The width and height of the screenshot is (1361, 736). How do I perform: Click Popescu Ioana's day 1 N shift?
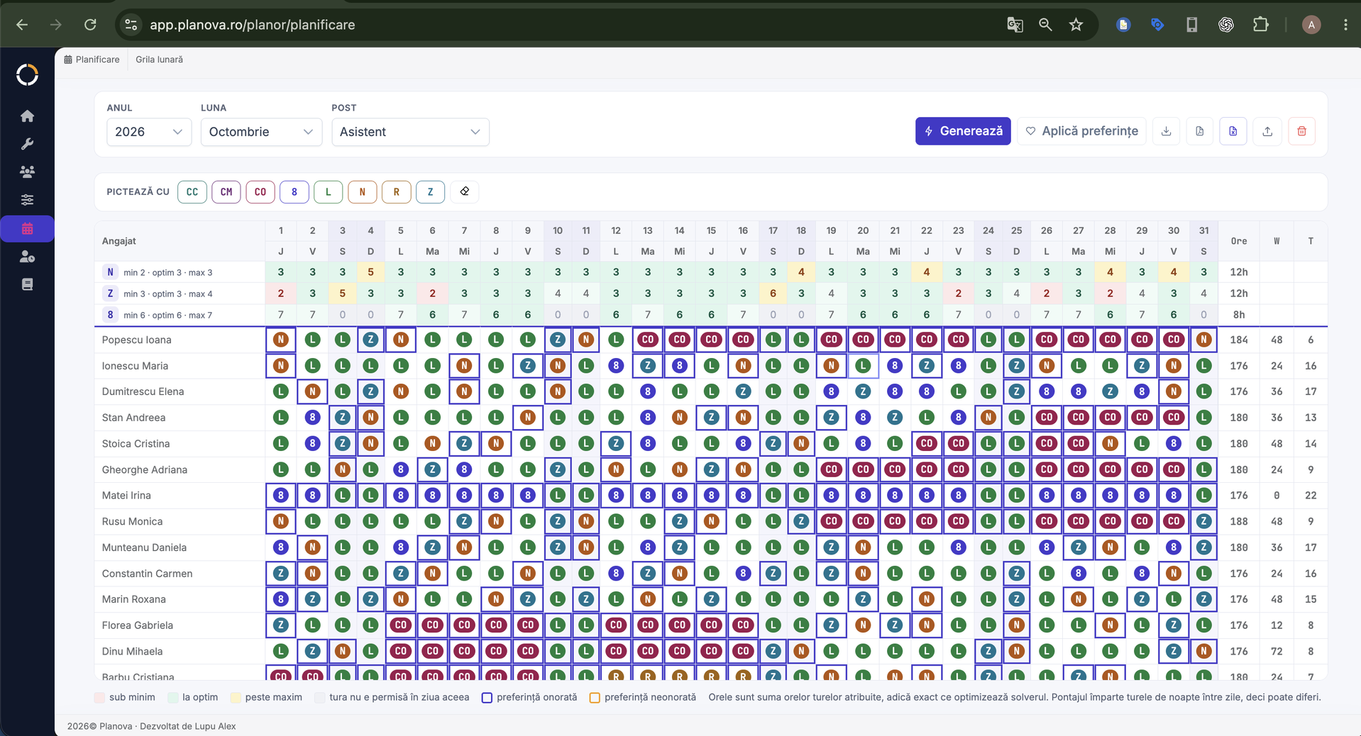coord(281,340)
